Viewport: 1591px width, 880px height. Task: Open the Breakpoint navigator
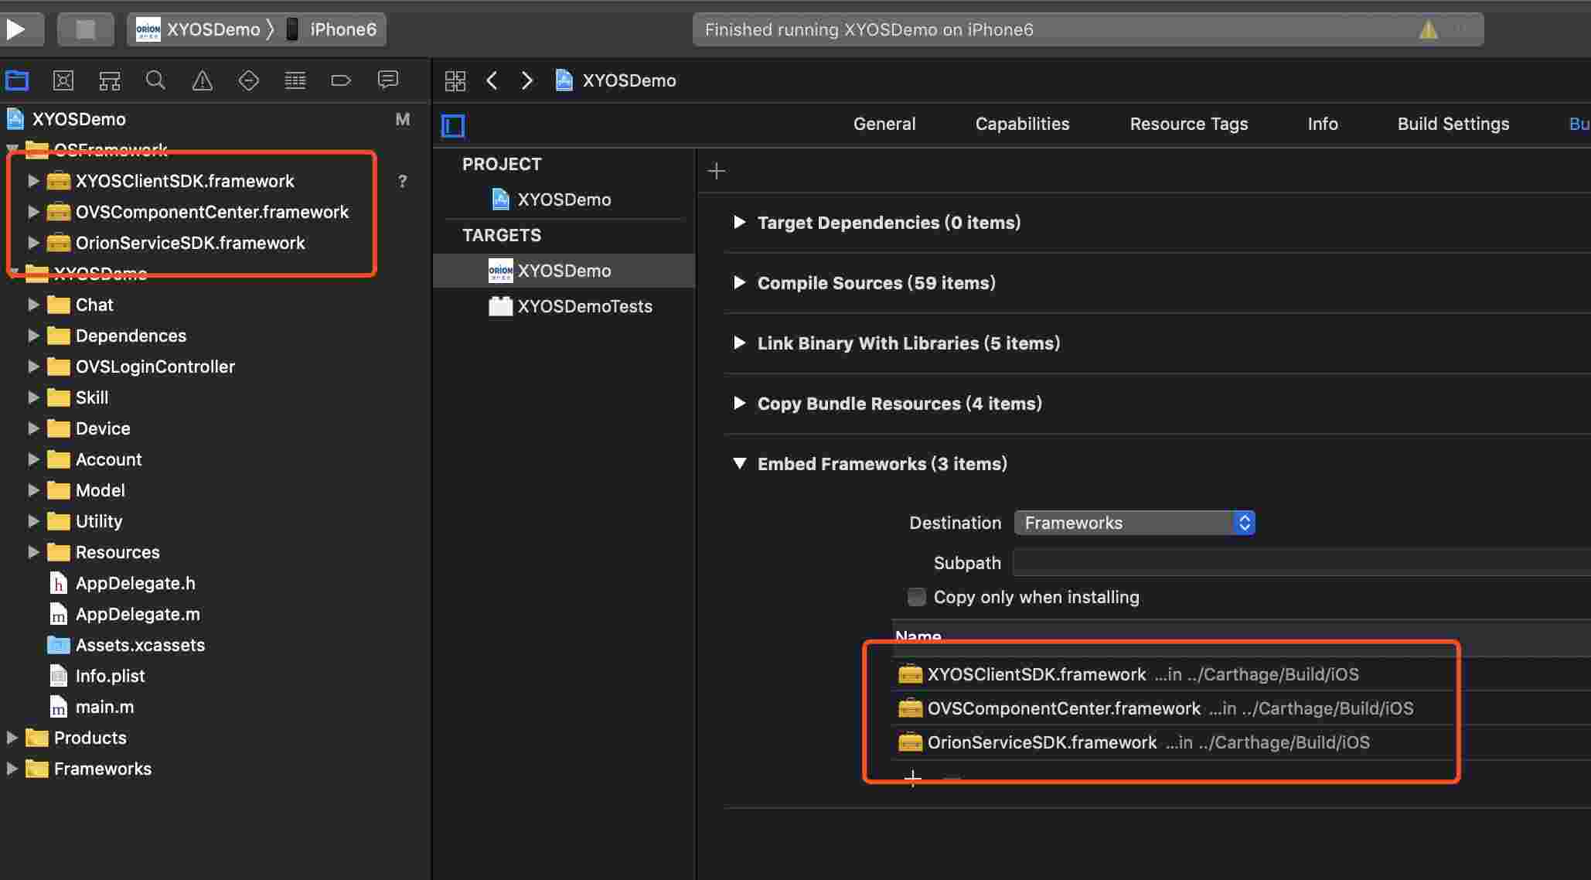tap(341, 80)
